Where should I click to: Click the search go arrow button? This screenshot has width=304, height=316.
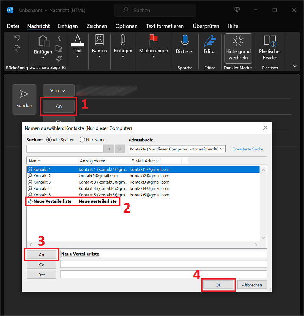pos(109,149)
